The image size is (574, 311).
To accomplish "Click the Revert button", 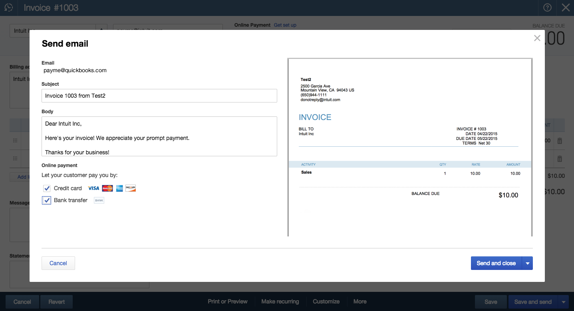I will point(57,302).
